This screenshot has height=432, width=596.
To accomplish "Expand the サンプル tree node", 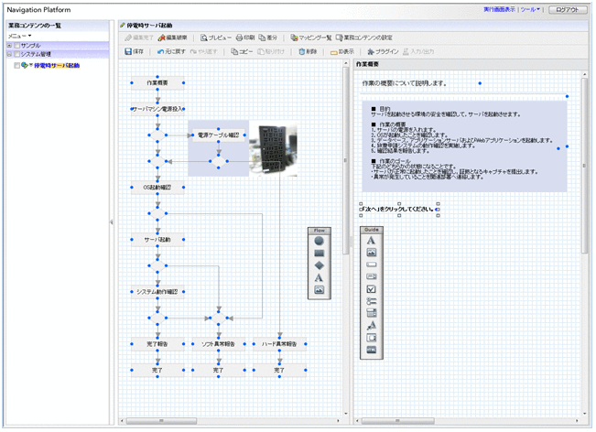I will click(x=9, y=45).
